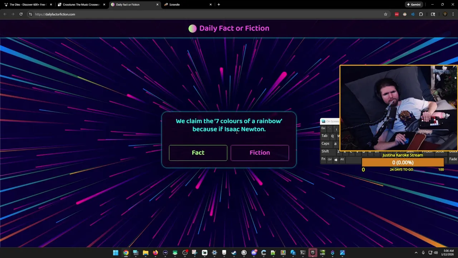458x258 pixels.
Task: Click the Daily Fact or Fiction title
Action: pos(234,28)
